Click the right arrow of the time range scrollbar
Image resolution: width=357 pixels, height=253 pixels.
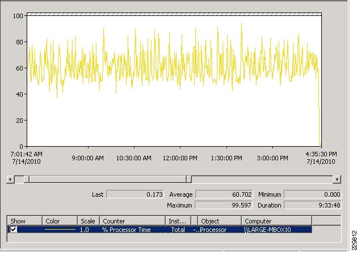pyautogui.click(x=337, y=179)
